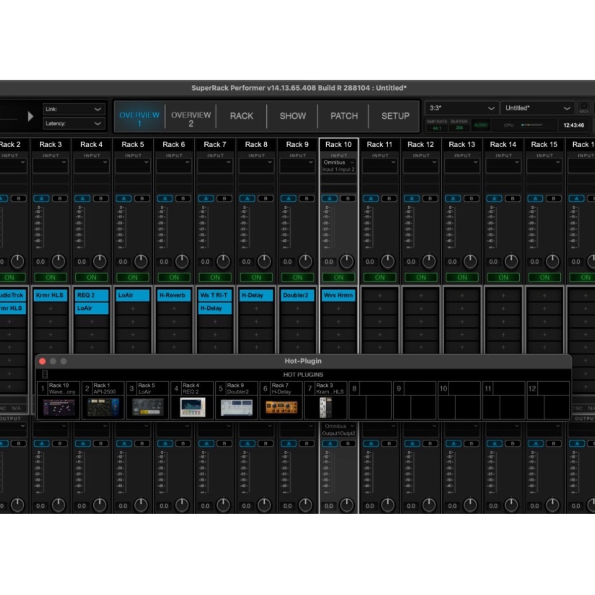Open the Rack 10 Wave...ony hot plugin thumbnail
Screen dimensions: 595x595
coord(59,408)
